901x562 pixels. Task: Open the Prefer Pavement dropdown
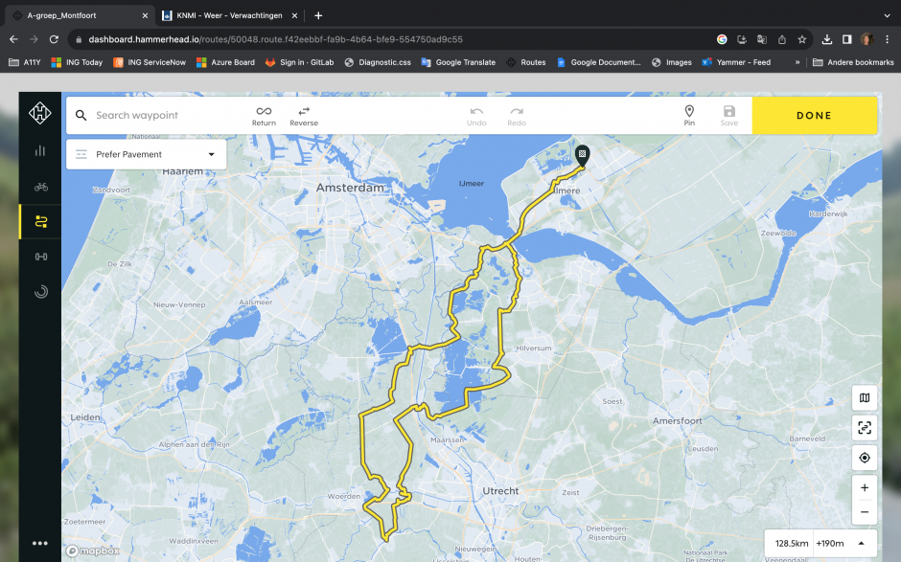(x=147, y=154)
